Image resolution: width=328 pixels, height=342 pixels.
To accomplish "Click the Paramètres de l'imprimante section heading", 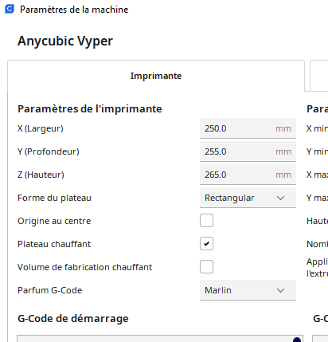I will pos(90,109).
